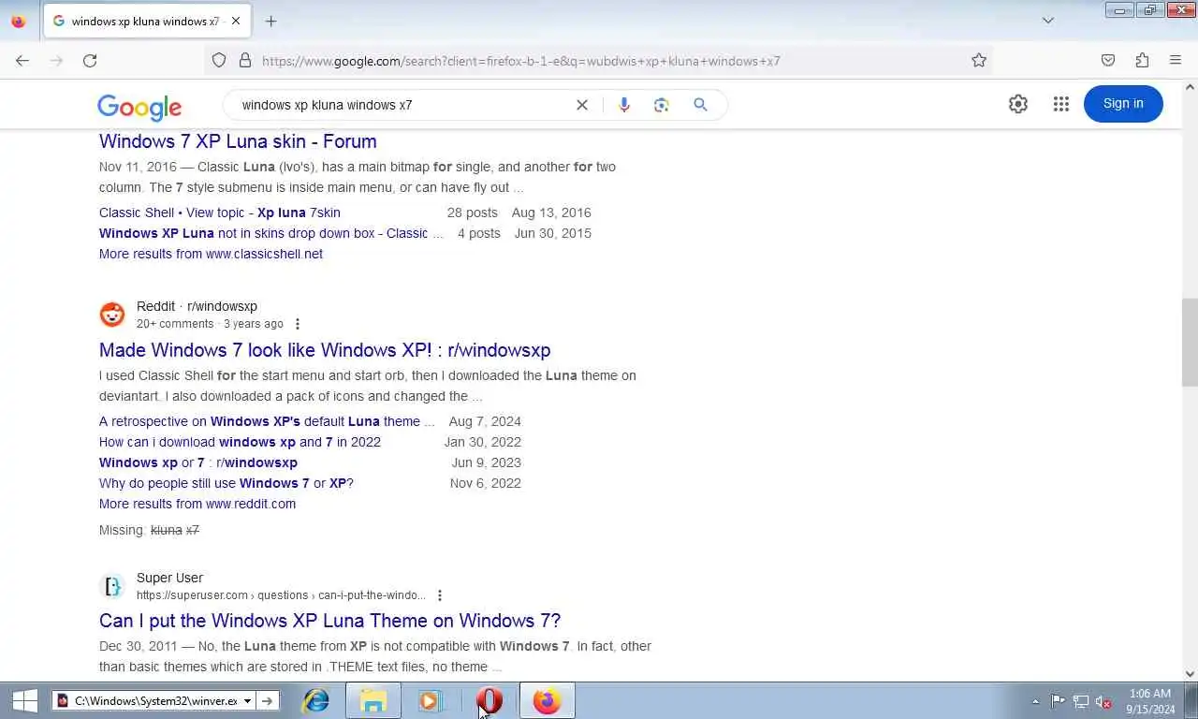Search by image with Google Lens
The image size is (1198, 719).
pyautogui.click(x=662, y=105)
